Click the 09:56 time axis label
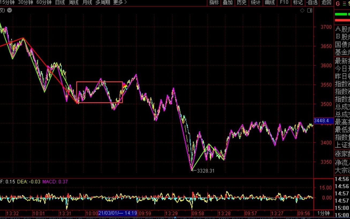The height and width of the screenshot is (219, 350). pos(304,213)
